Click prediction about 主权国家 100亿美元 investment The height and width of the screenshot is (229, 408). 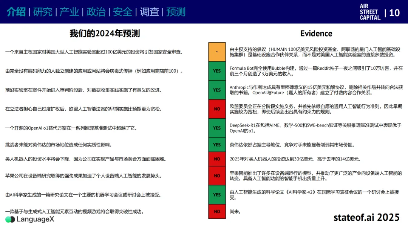94,52
